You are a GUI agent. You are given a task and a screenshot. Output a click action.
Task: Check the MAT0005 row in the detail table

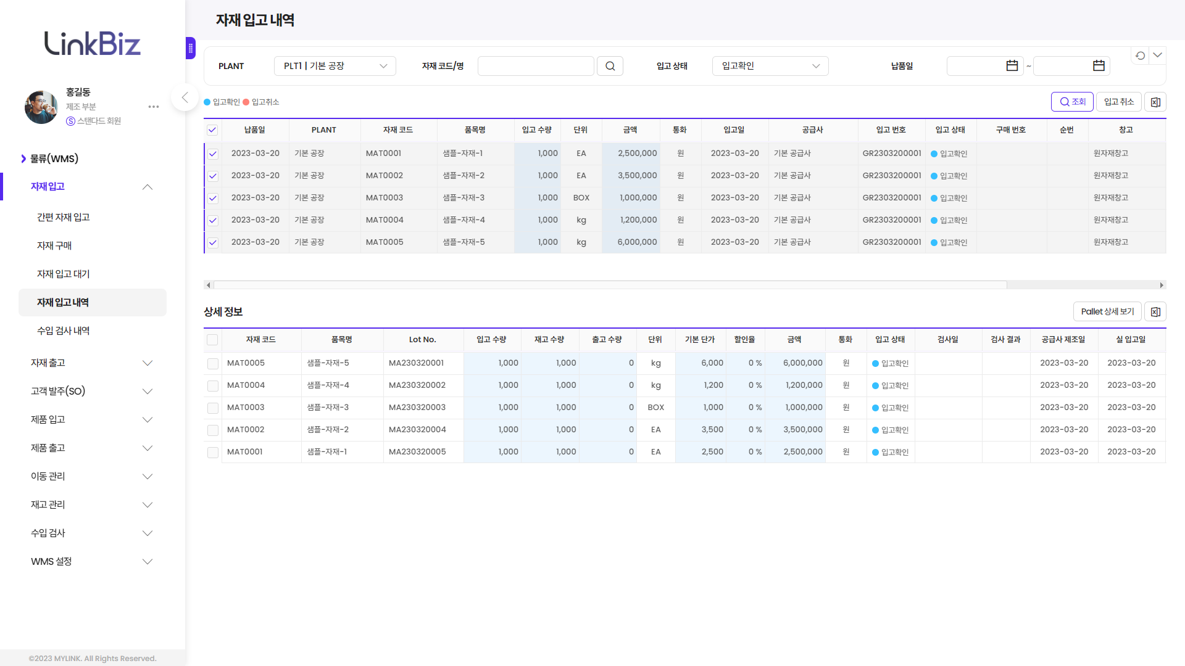(213, 364)
